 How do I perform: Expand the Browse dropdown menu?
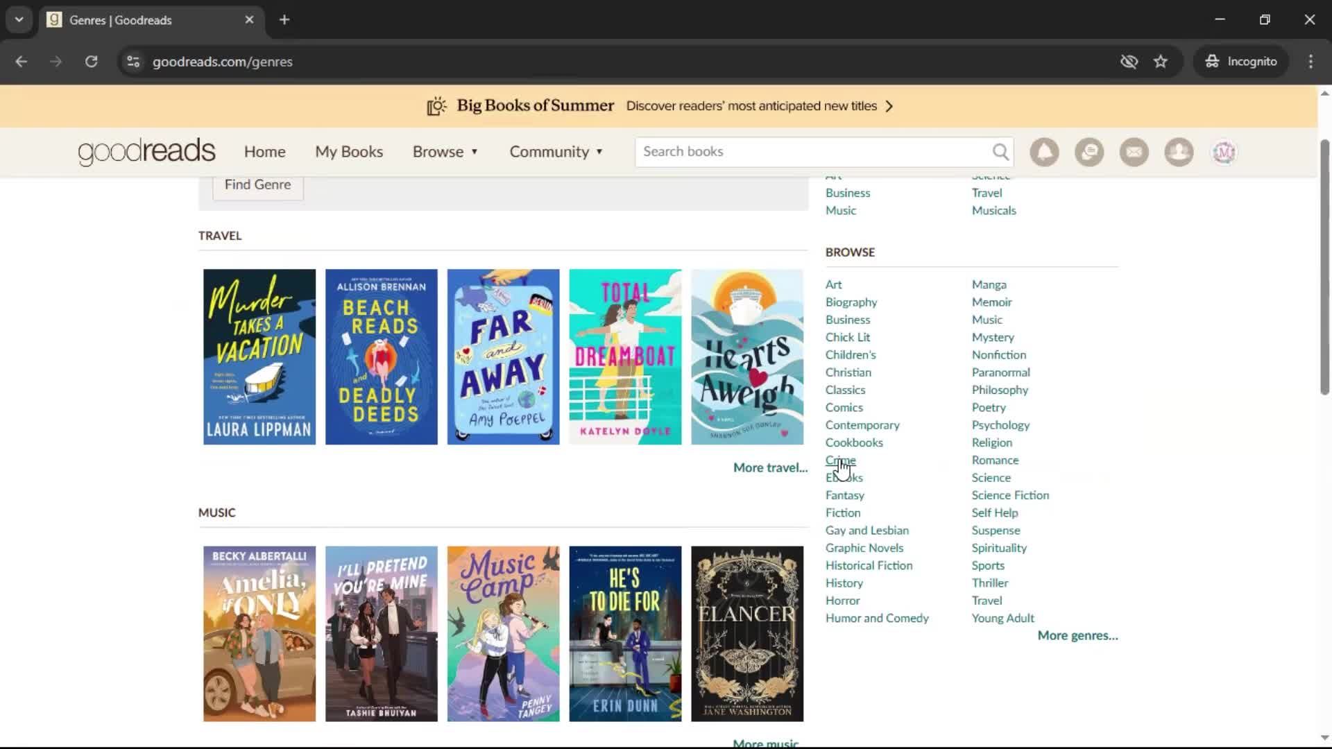click(445, 152)
